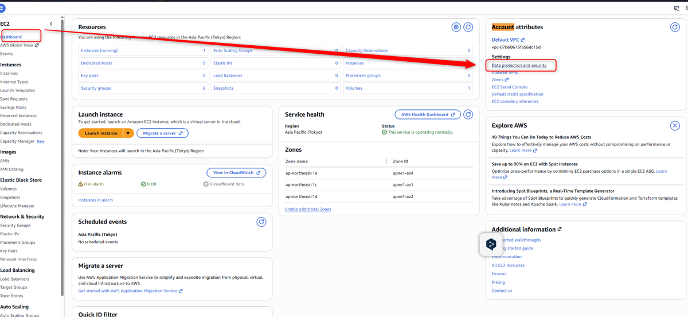Open Instance Types in sidebar
Screen dimensions: 688x317
[14, 82]
